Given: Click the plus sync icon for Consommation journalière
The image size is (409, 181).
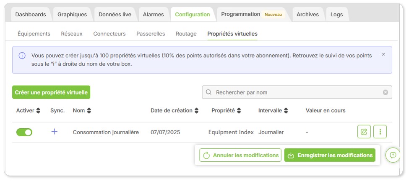Looking at the screenshot, I should [x=54, y=132].
